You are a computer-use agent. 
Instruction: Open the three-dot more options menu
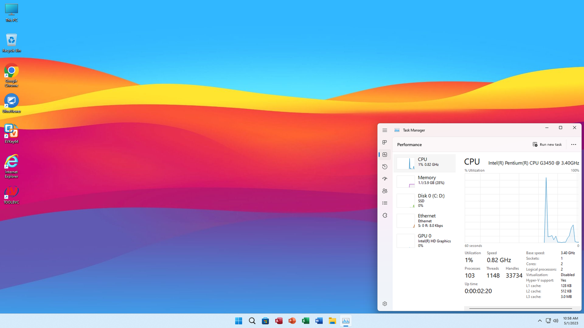tap(574, 144)
